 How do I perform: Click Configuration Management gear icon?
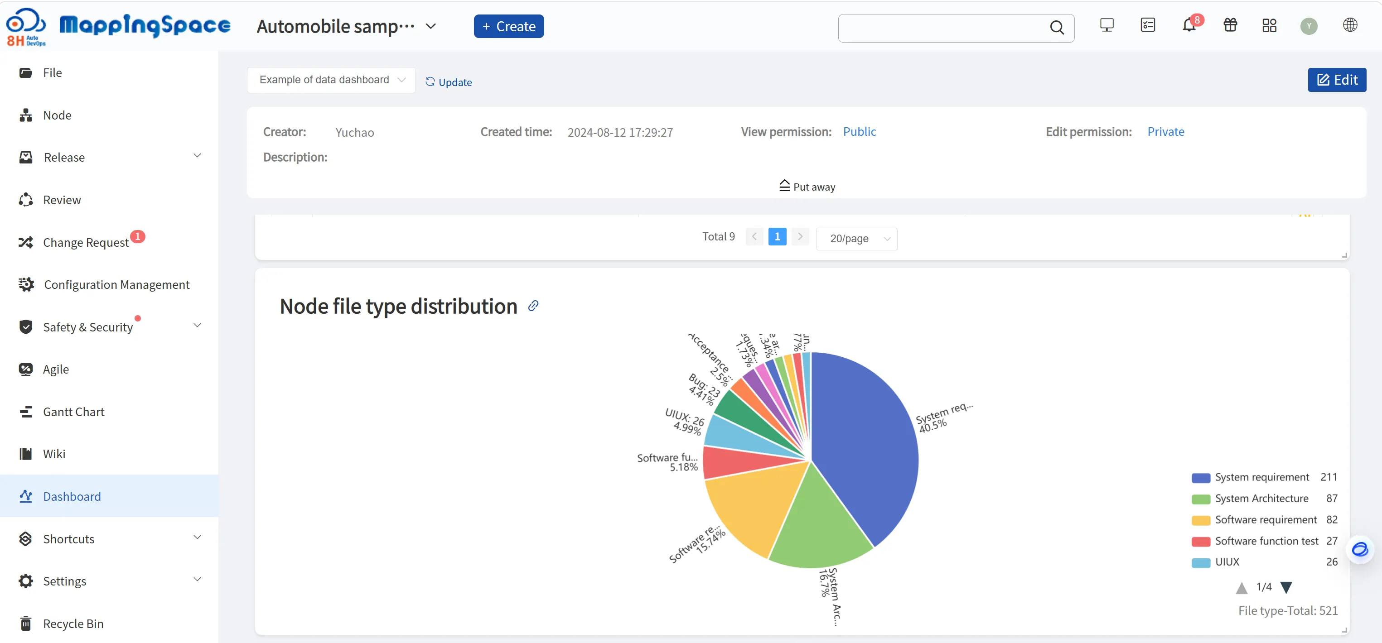coord(25,284)
